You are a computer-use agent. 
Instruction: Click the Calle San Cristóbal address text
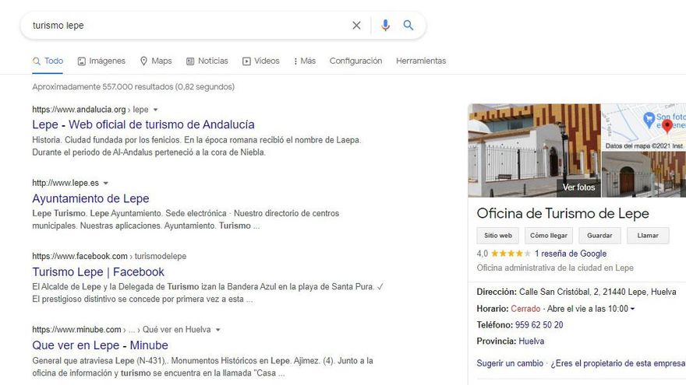click(x=598, y=292)
